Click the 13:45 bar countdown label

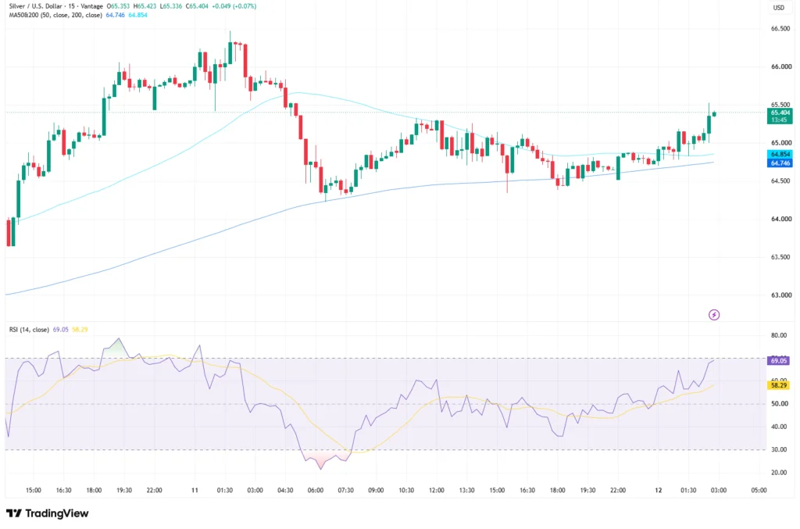pyautogui.click(x=780, y=120)
